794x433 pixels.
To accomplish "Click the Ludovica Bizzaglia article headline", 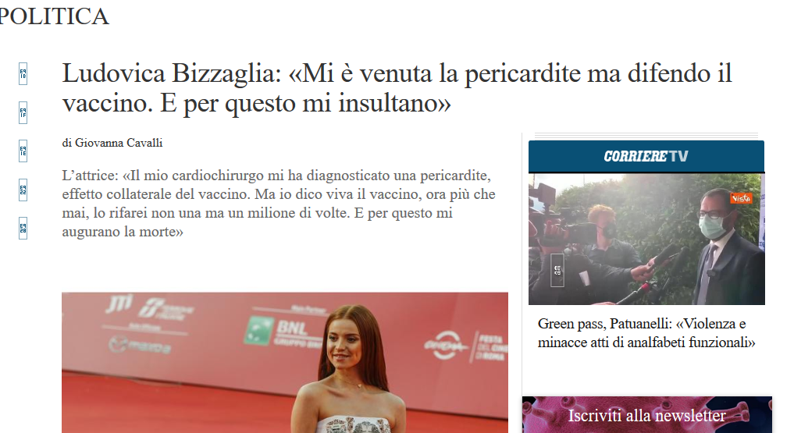I will tap(397, 88).
